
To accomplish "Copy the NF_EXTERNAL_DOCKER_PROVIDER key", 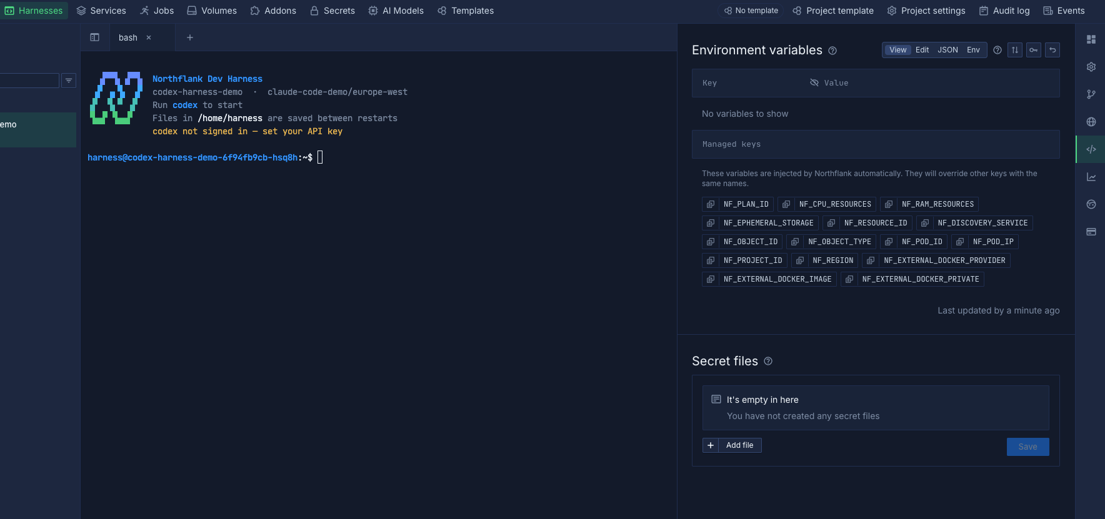I will point(871,260).
